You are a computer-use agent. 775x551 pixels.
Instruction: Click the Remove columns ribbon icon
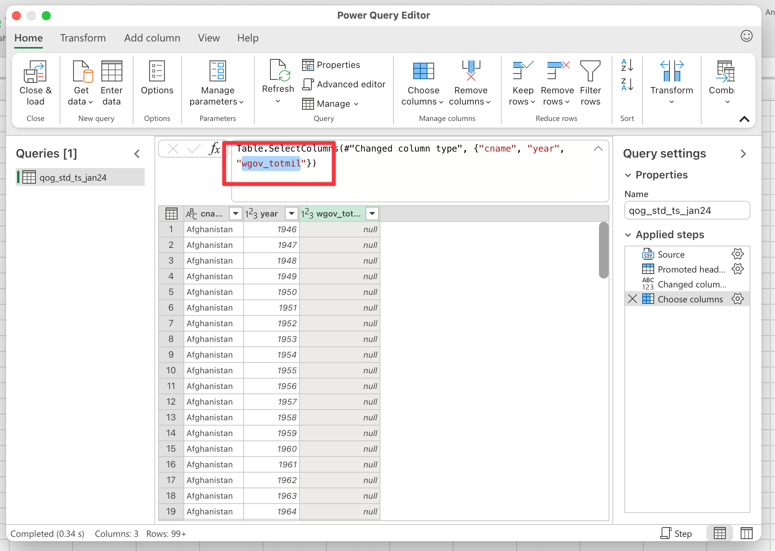click(x=471, y=71)
